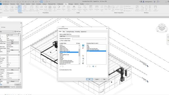Image resolution: width=169 pixels, height=95 pixels.
Task: Click Cancel in Schedule Properties
Action: tap(97, 79)
